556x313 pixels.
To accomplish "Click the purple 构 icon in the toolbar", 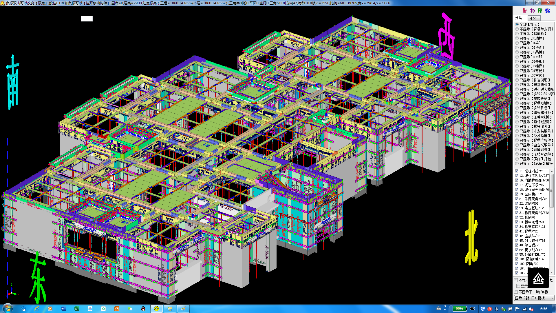I will [532, 11].
